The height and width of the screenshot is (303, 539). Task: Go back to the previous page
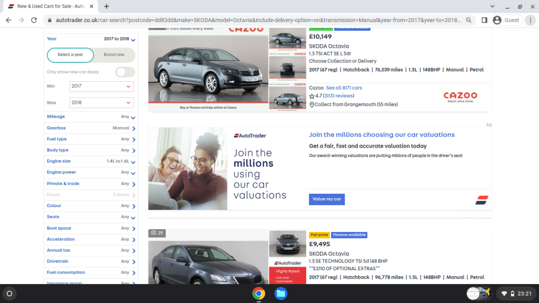pyautogui.click(x=9, y=20)
